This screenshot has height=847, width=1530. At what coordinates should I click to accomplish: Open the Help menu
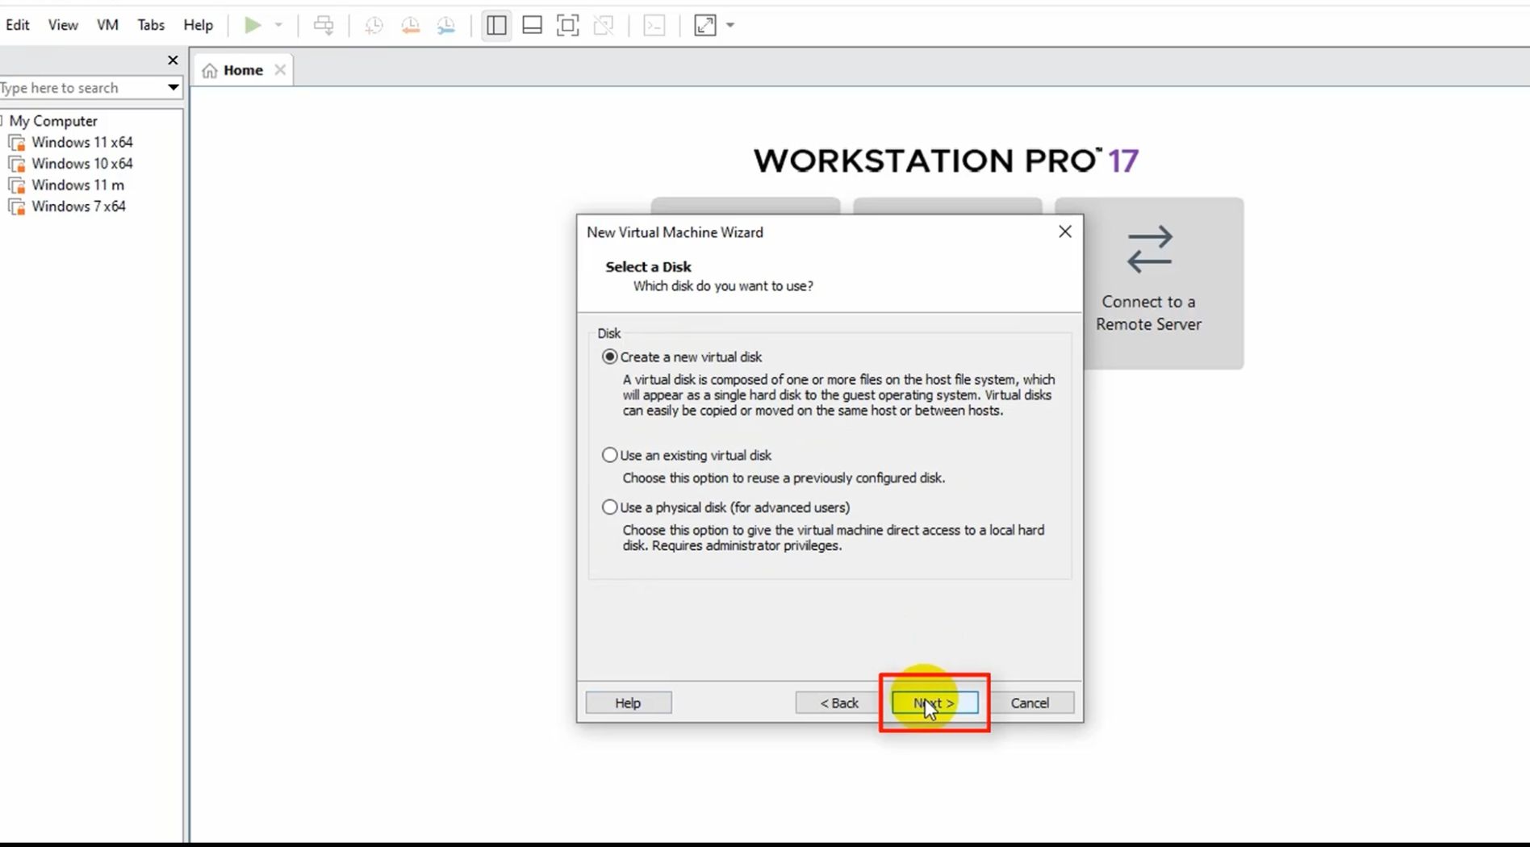[198, 25]
